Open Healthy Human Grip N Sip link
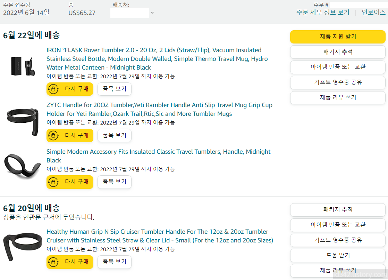Image resolution: width=388 pixels, height=280 pixels. (160, 236)
